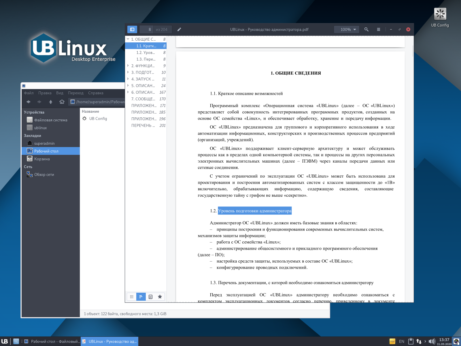Open 'superadmin' bookmark in sidebar
The width and height of the screenshot is (461, 346).
click(51, 143)
